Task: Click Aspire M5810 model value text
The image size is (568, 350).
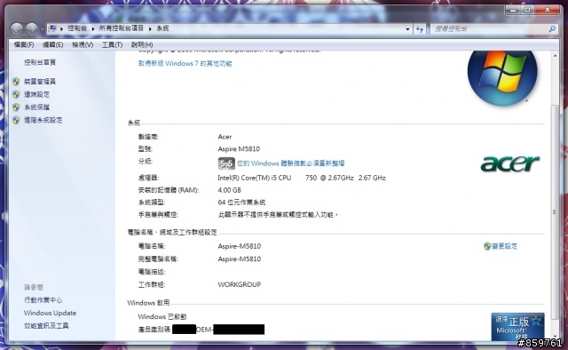Action: click(239, 149)
